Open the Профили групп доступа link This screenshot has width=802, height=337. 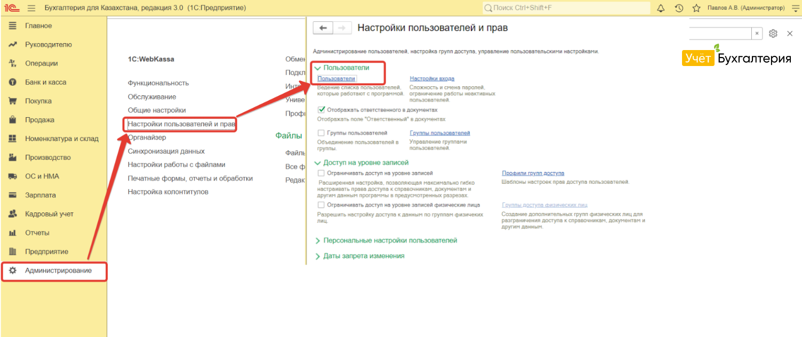coord(533,174)
